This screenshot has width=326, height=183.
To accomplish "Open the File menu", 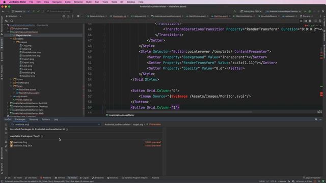I will [31, 2].
